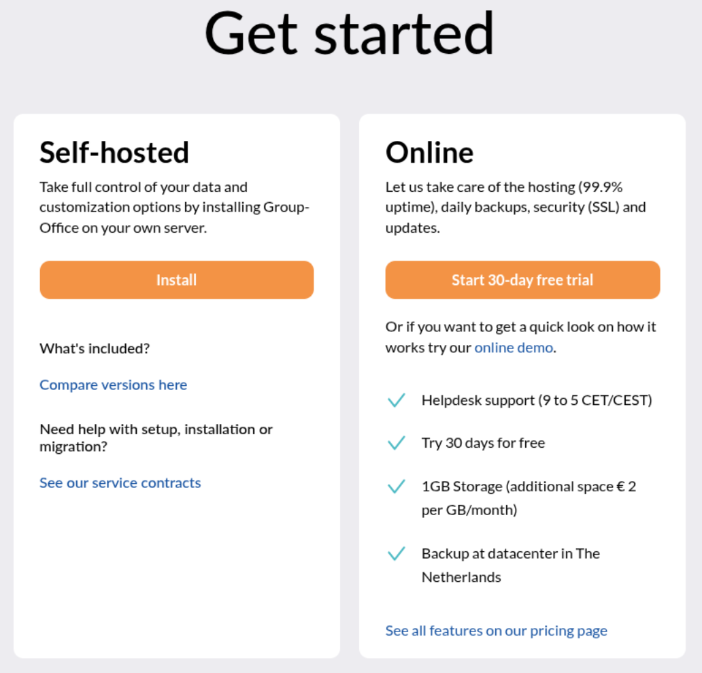This screenshot has height=673, width=702.
Task: Click the checkmark next to Try 30 days for free
Action: click(396, 443)
